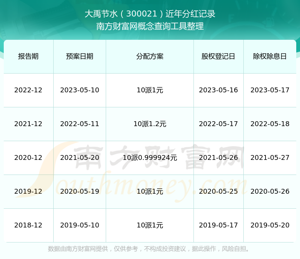Click the 2020-05-19 proposal date cell

(79, 191)
